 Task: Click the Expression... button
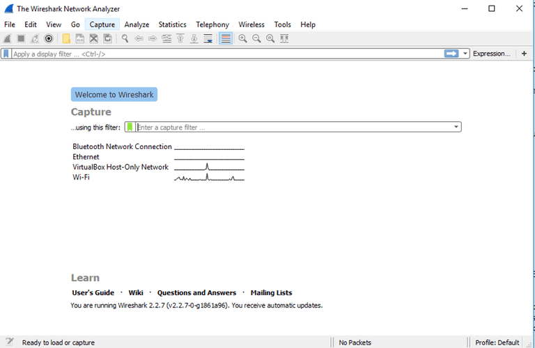492,54
